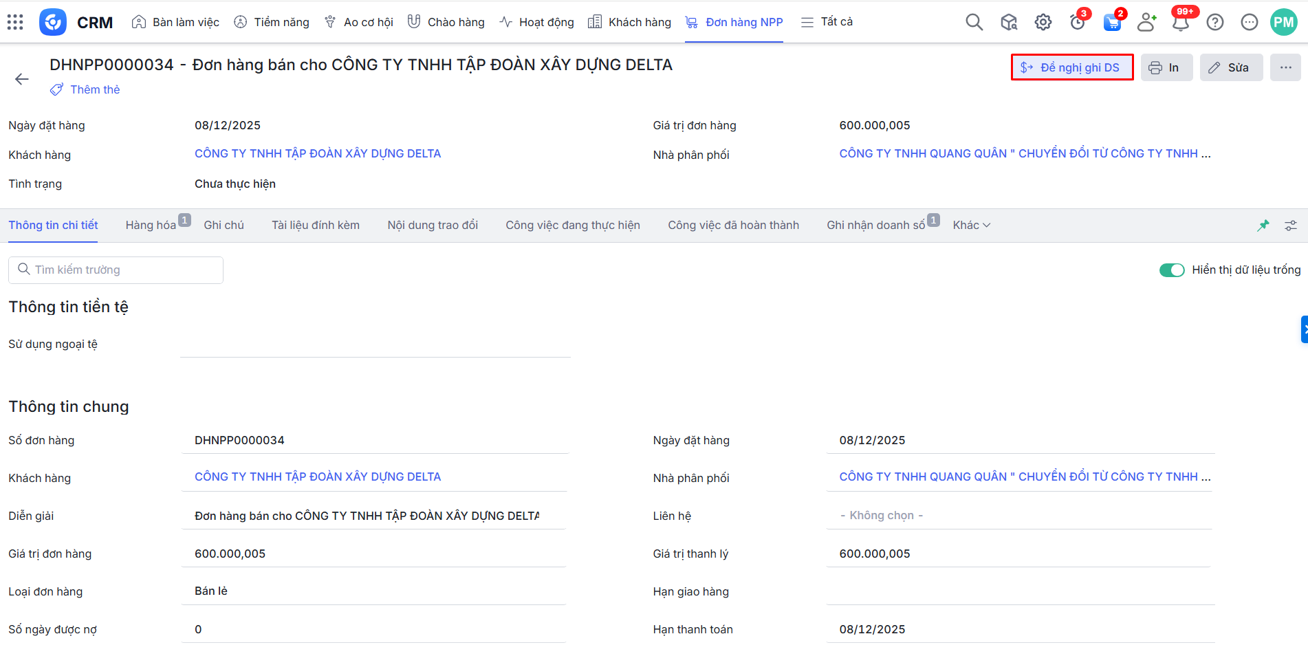Open the notifications bell icon
This screenshot has width=1308, height=656.
coord(1180,23)
